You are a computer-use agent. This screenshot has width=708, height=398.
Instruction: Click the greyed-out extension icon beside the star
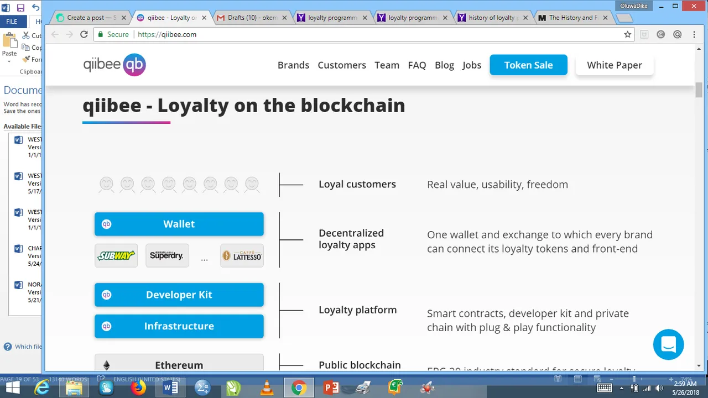click(644, 34)
